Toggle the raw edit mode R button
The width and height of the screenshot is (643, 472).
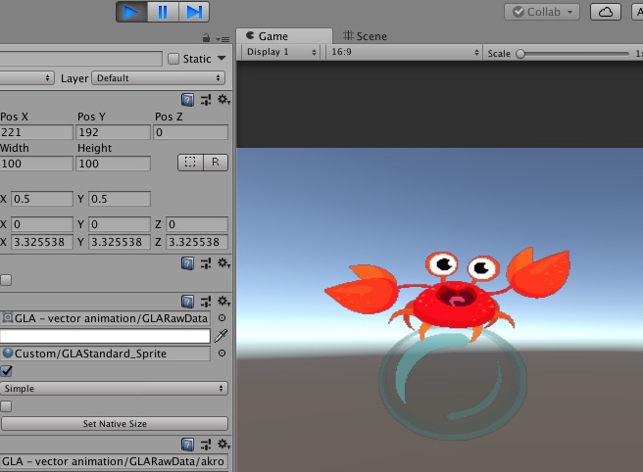216,163
